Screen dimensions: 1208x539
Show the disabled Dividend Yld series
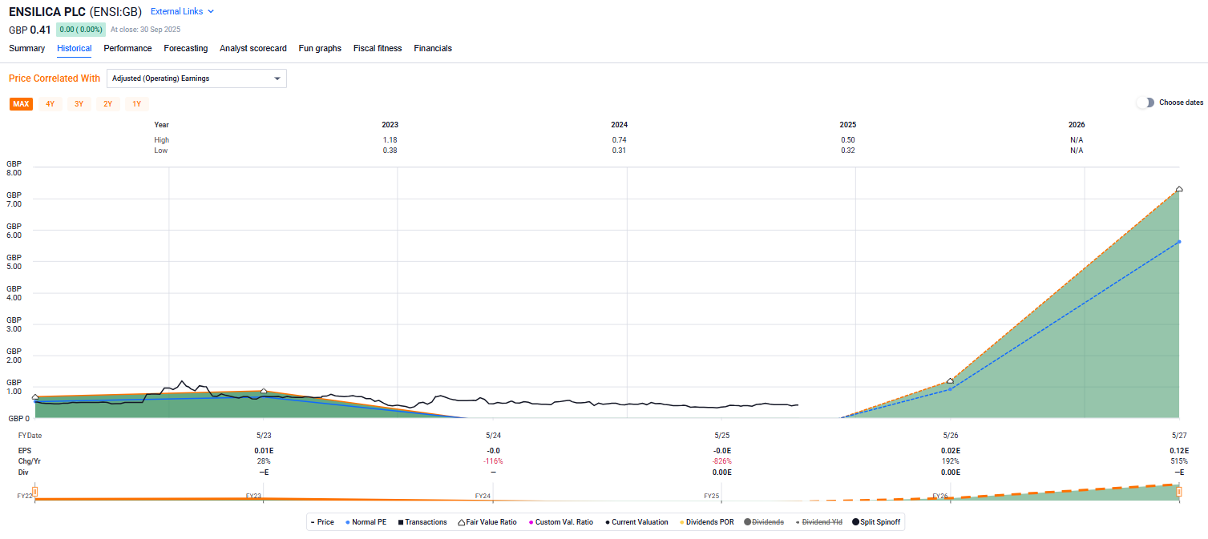(x=818, y=522)
